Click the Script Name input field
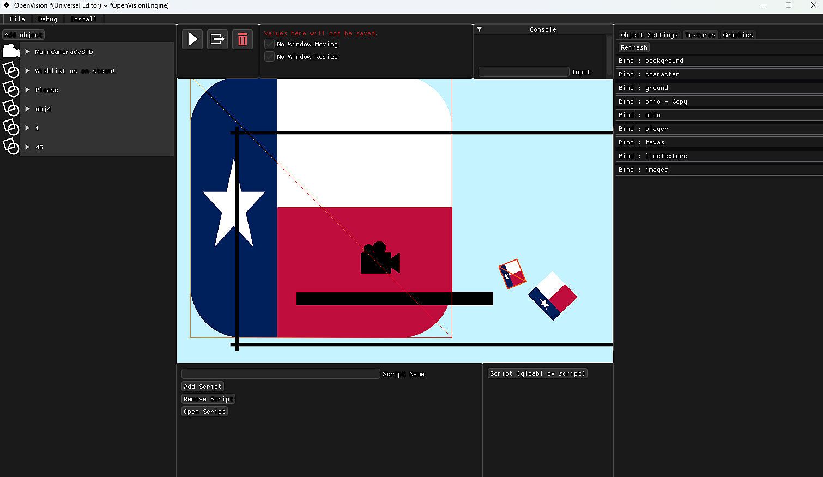Viewport: 823px width, 477px height. pos(280,374)
